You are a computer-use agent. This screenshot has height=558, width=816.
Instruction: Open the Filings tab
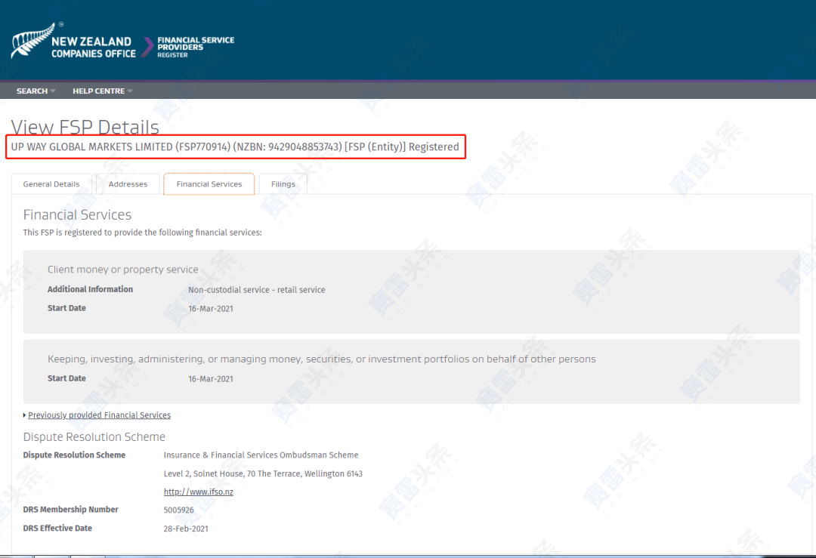(x=283, y=184)
